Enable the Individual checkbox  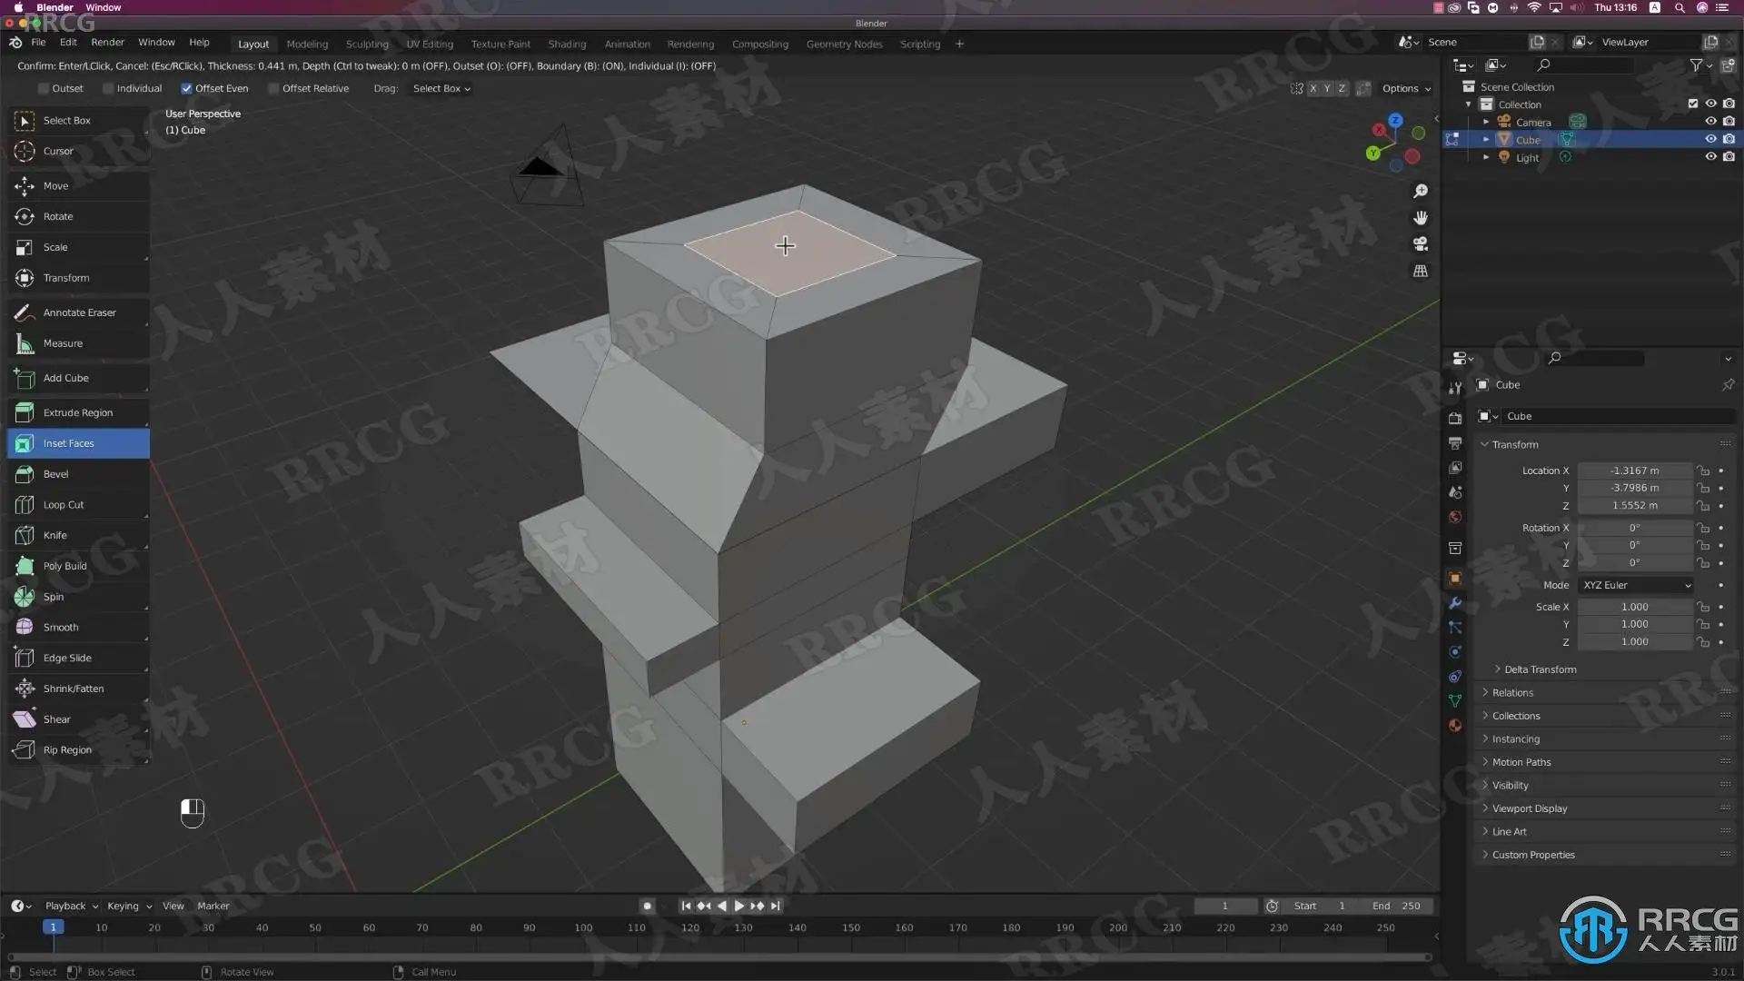(108, 89)
